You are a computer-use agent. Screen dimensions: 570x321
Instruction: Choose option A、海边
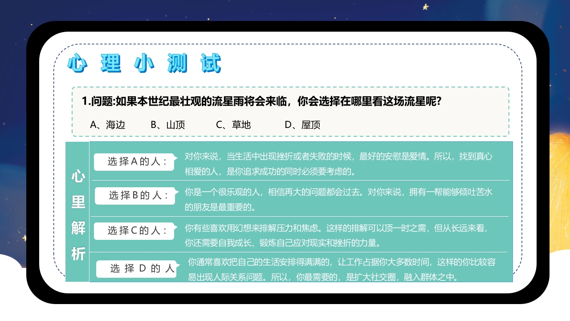(x=108, y=125)
